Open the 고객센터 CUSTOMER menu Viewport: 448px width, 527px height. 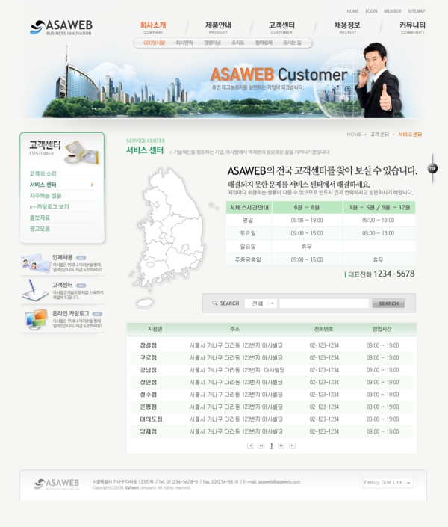tap(281, 27)
